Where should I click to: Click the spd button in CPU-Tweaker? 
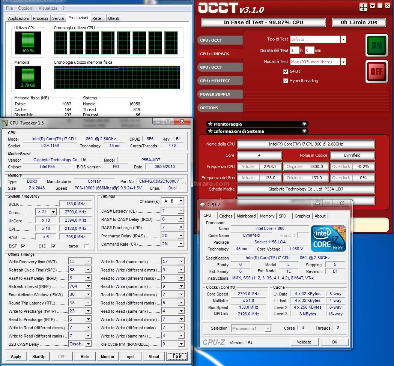[x=131, y=357]
